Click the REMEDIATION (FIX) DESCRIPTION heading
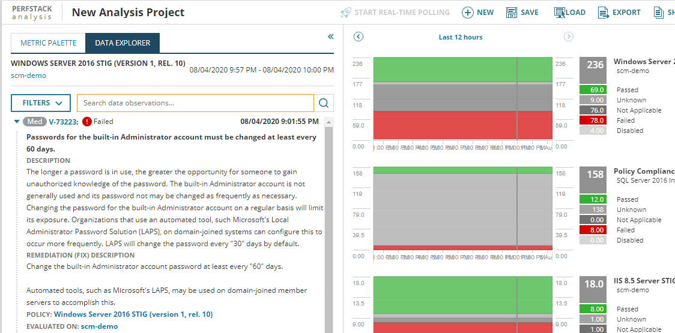 pos(80,255)
